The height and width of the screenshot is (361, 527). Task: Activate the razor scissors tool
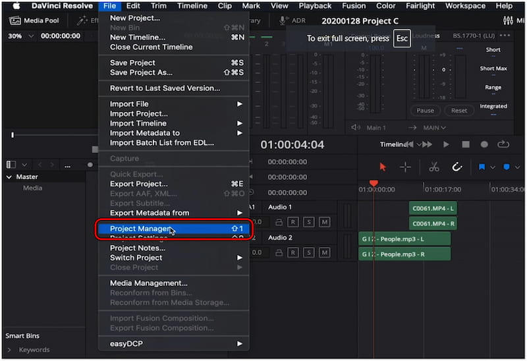click(x=433, y=167)
